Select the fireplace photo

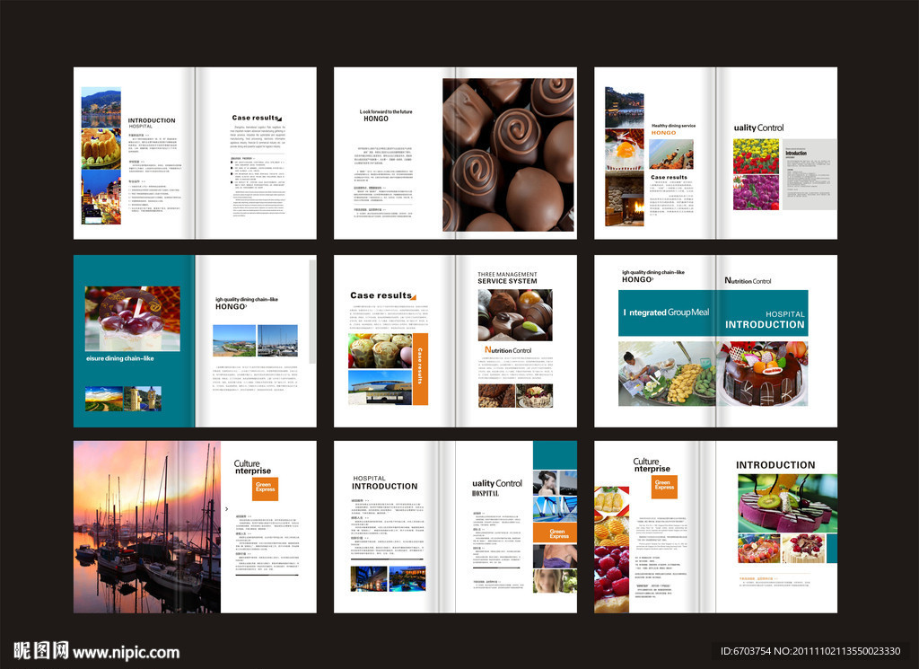(624, 199)
